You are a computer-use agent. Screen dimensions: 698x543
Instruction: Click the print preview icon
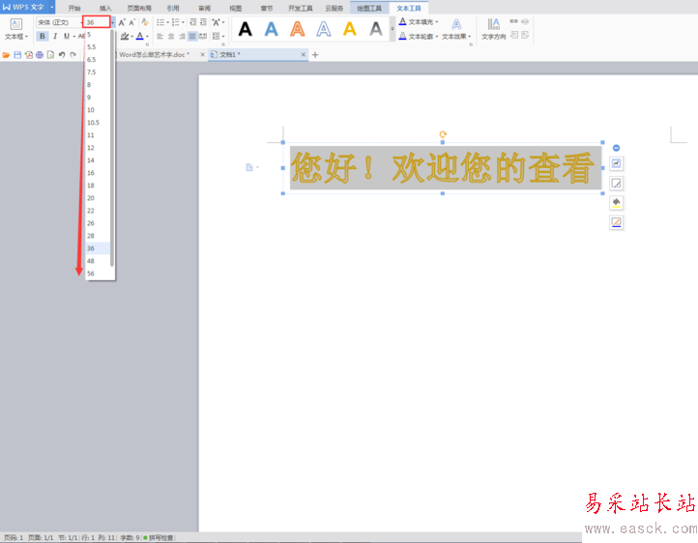(x=50, y=55)
